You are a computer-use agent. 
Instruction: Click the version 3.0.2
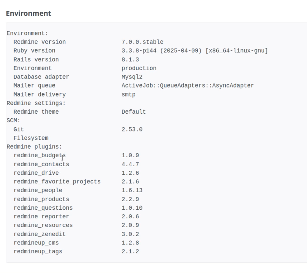[x=130, y=234]
